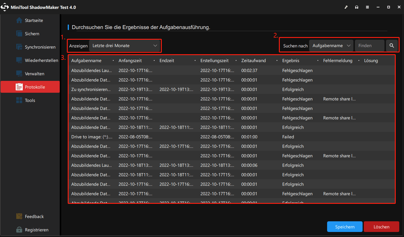404x237 pixels.
Task: Click the Registrieren lock icon
Action: [x=19, y=230]
